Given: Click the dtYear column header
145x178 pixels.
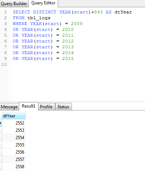Looking at the screenshot, I should point(14,116).
